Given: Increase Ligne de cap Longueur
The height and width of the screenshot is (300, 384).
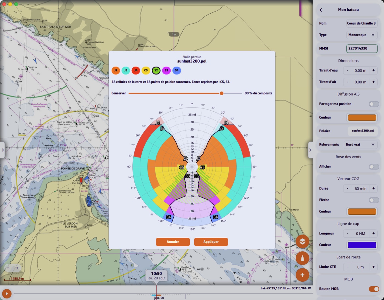Looking at the screenshot, I should [373, 234].
